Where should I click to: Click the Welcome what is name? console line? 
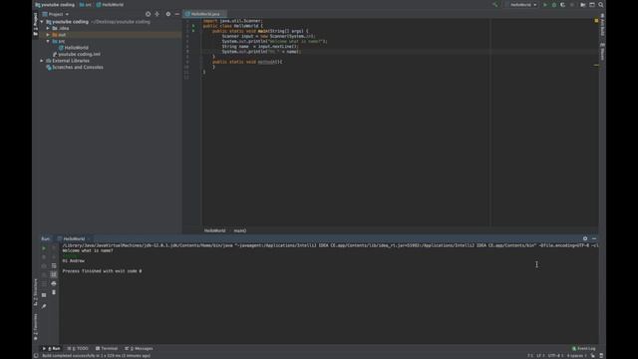point(88,250)
